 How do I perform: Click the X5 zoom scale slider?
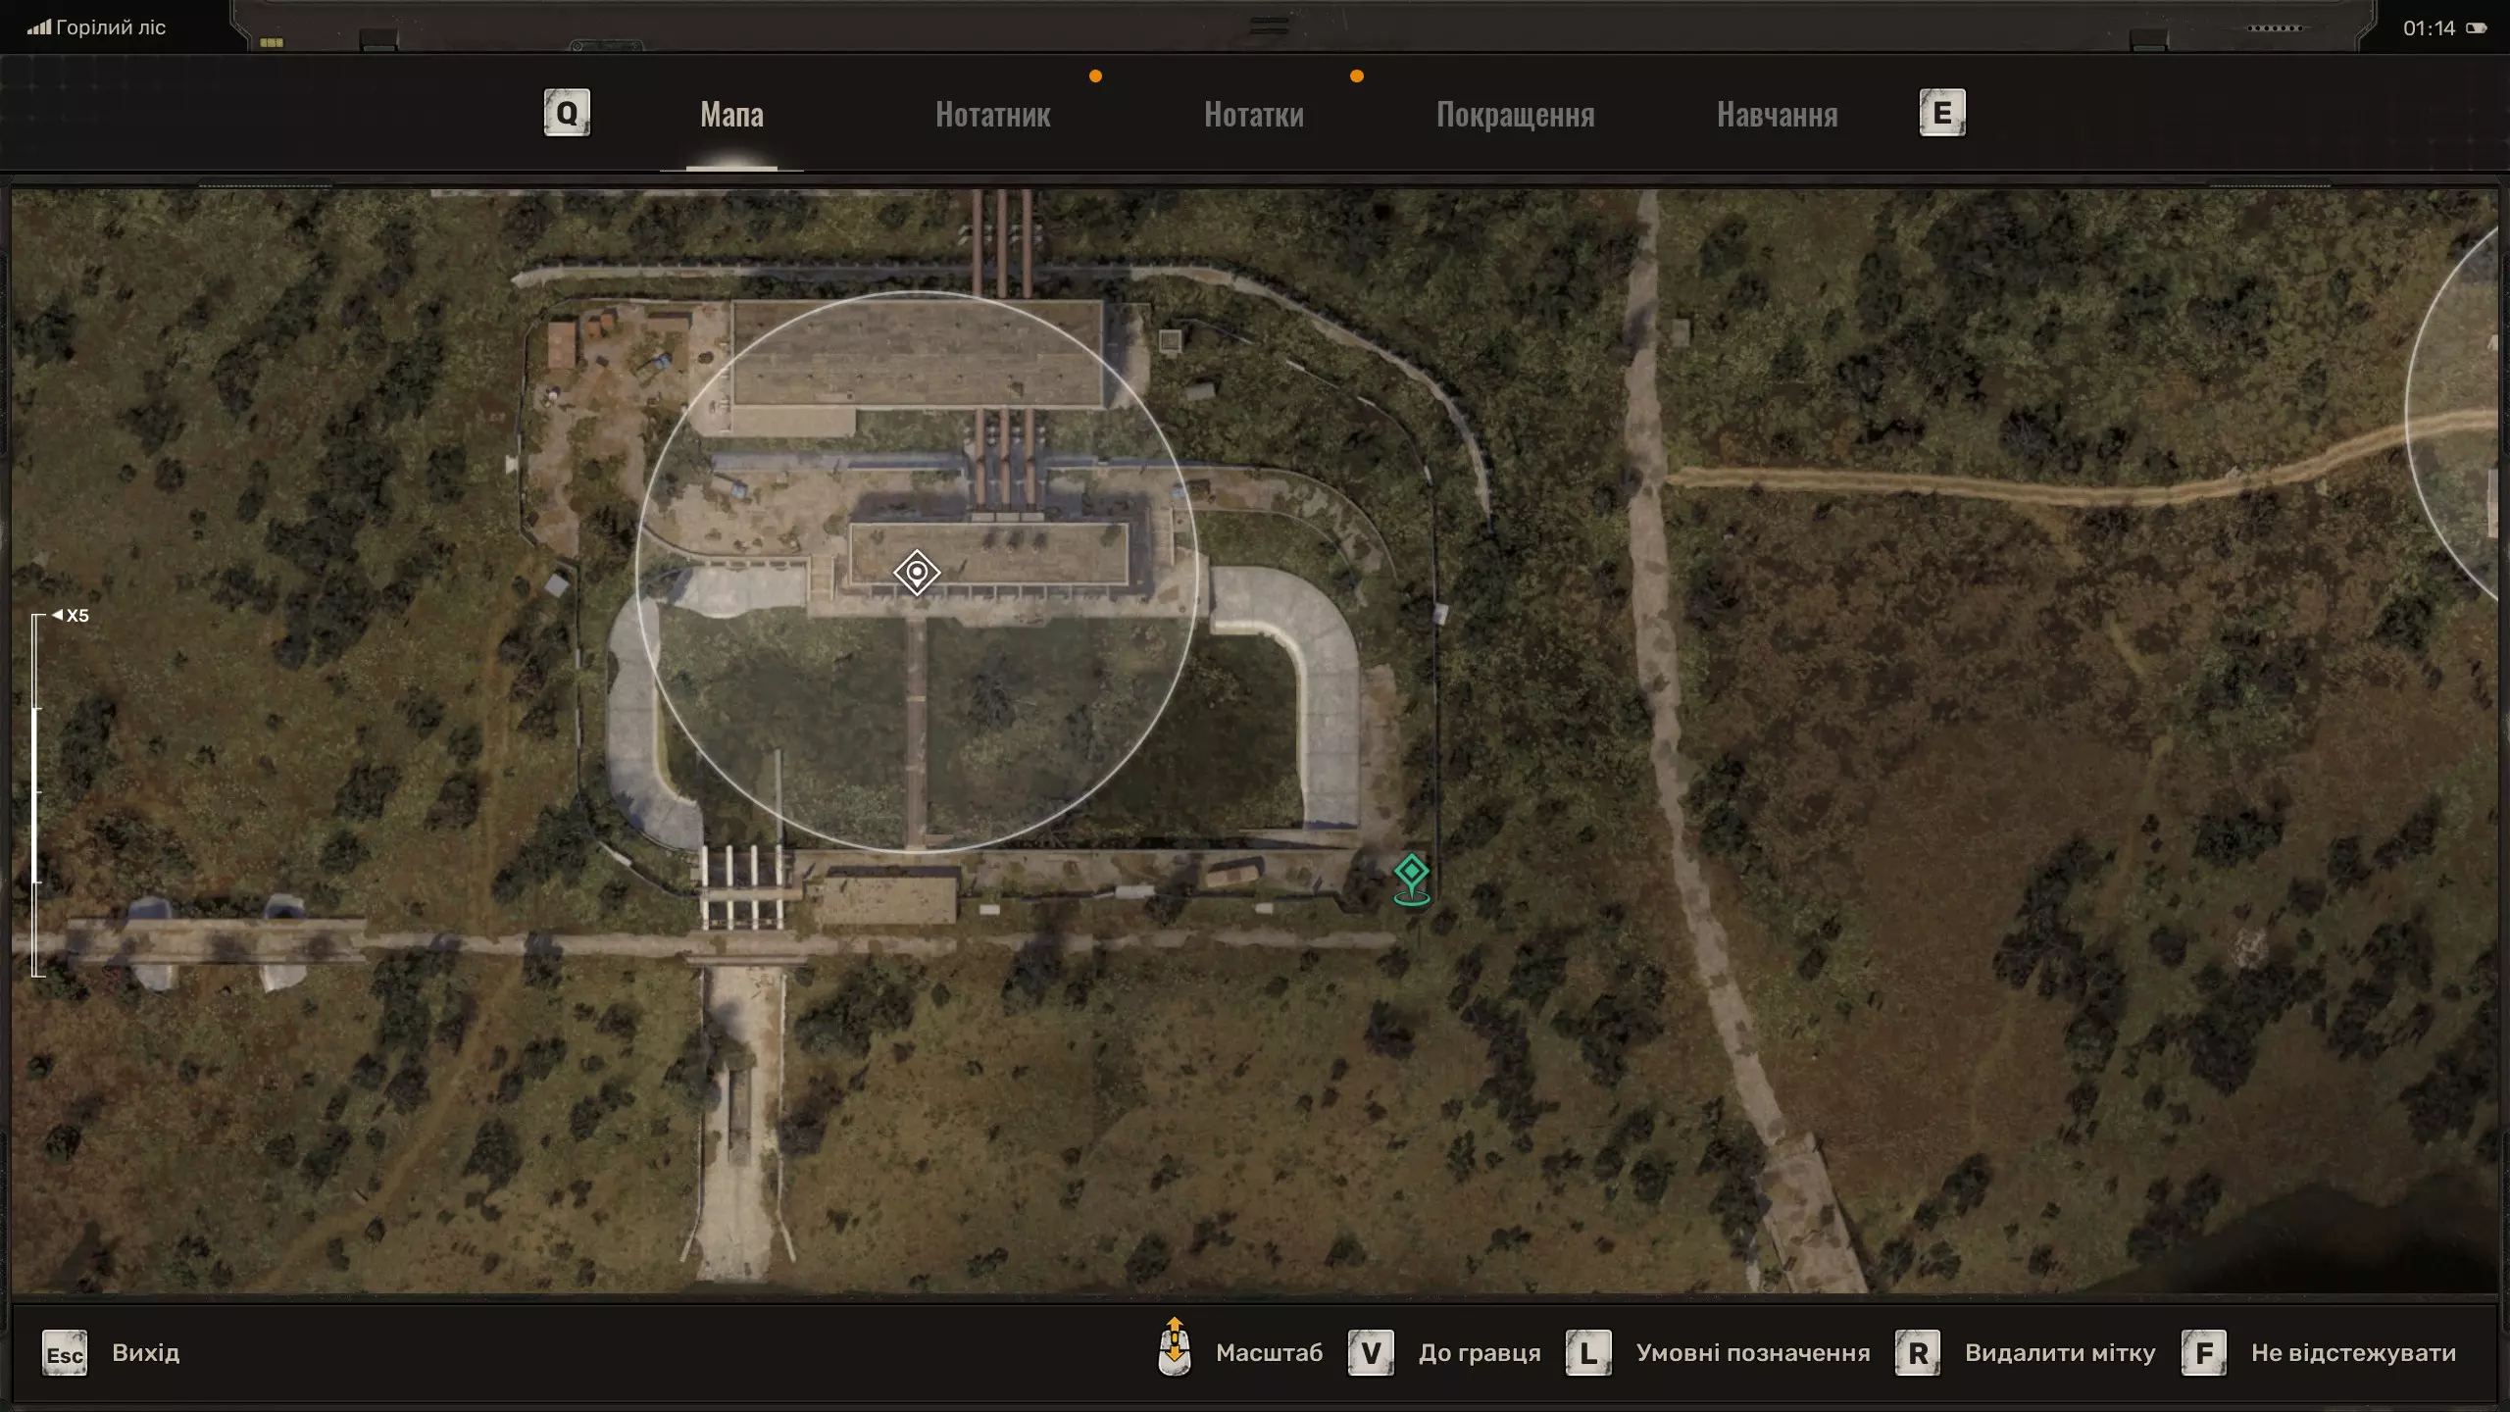[x=37, y=794]
